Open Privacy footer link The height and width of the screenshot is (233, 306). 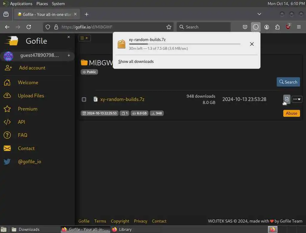coord(140,221)
